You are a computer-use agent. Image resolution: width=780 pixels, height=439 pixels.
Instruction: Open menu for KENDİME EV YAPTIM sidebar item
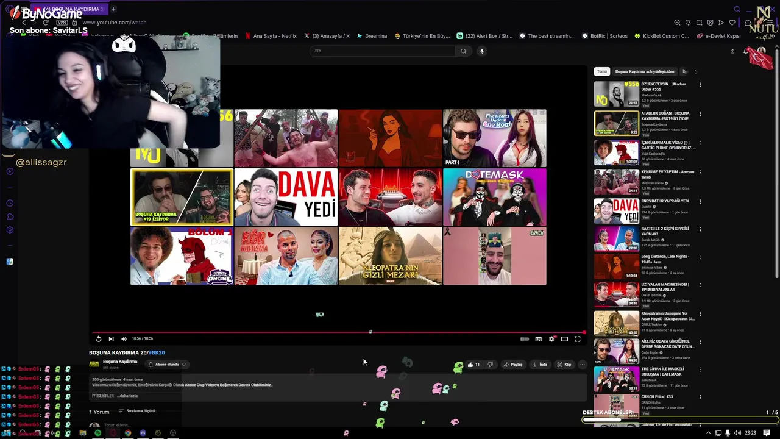pos(700,173)
